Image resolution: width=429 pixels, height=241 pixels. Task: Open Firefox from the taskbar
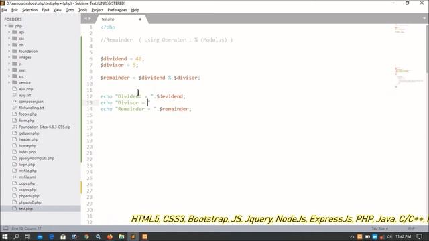(110, 236)
